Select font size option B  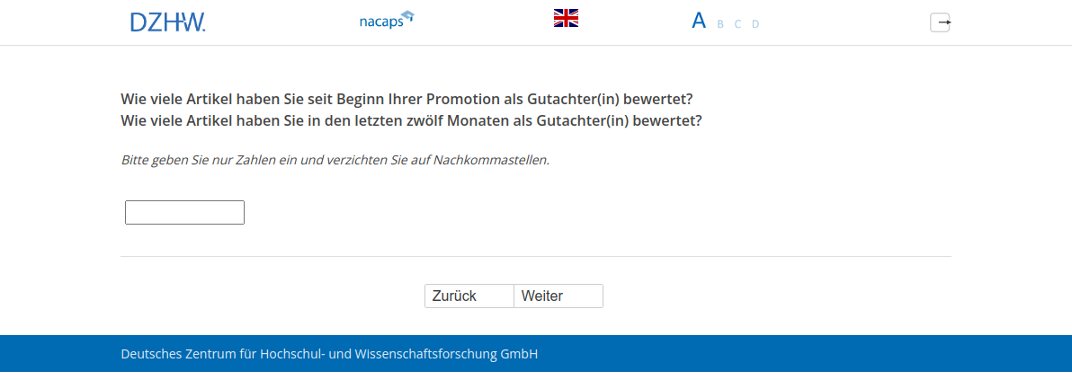720,24
